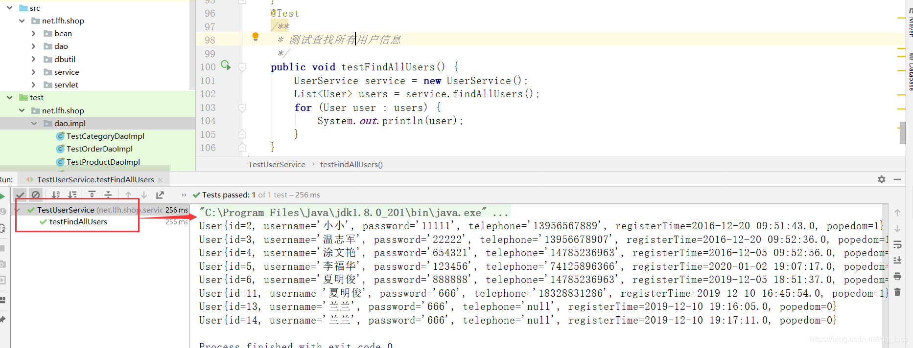The width and height of the screenshot is (913, 348).
Task: Collapse net.lfh.shop package under test
Action: tap(22, 110)
